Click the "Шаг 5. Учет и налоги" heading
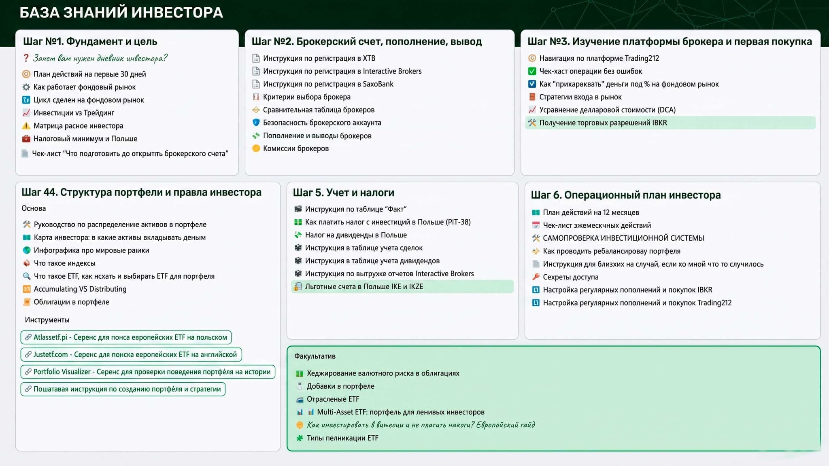The width and height of the screenshot is (829, 466). (343, 193)
